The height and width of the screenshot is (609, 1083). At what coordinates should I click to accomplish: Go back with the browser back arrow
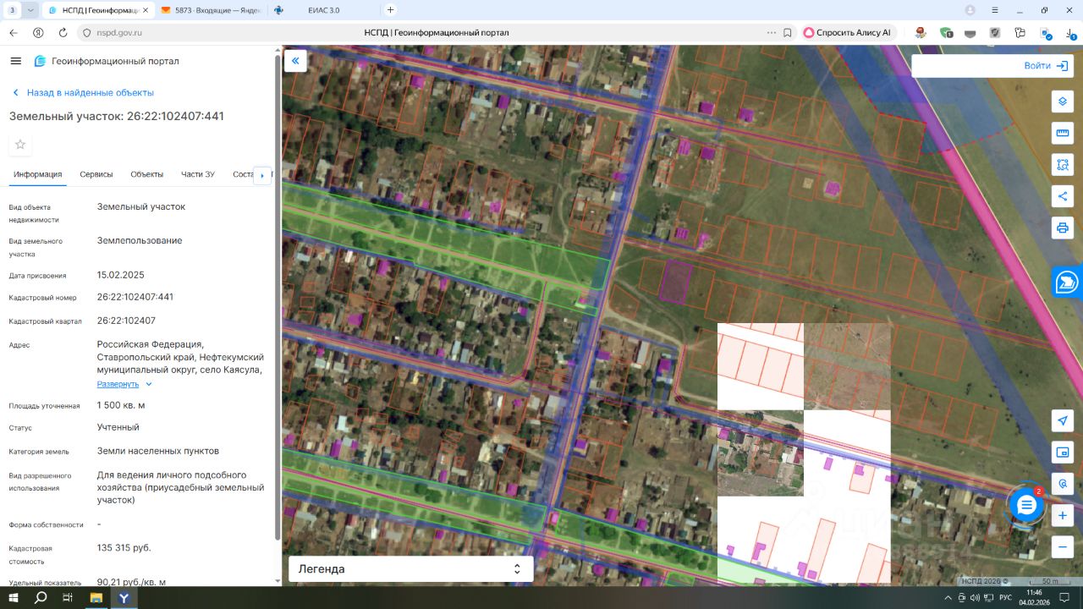point(13,32)
